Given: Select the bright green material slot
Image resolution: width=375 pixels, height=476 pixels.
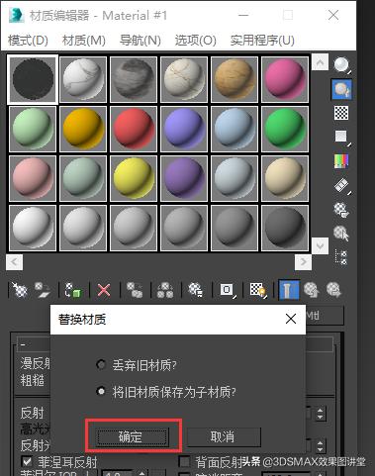Looking at the screenshot, I should point(285,129).
